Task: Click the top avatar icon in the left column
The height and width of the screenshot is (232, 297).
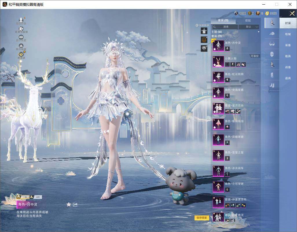Action: pyautogui.click(x=21, y=20)
